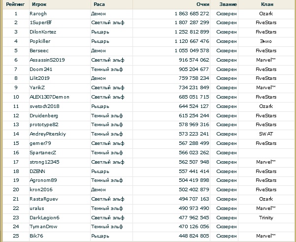Click the Игрок column header
This screenshot has height=242, width=296.
tap(39, 4)
